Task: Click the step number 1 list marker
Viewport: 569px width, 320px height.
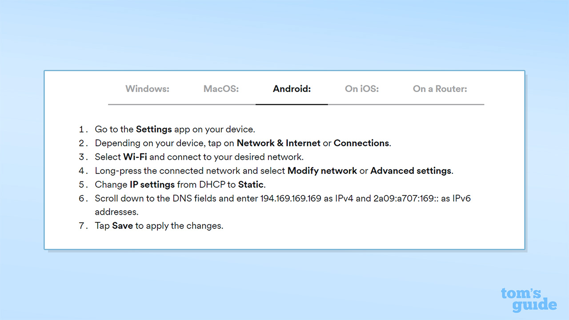Action: click(82, 129)
